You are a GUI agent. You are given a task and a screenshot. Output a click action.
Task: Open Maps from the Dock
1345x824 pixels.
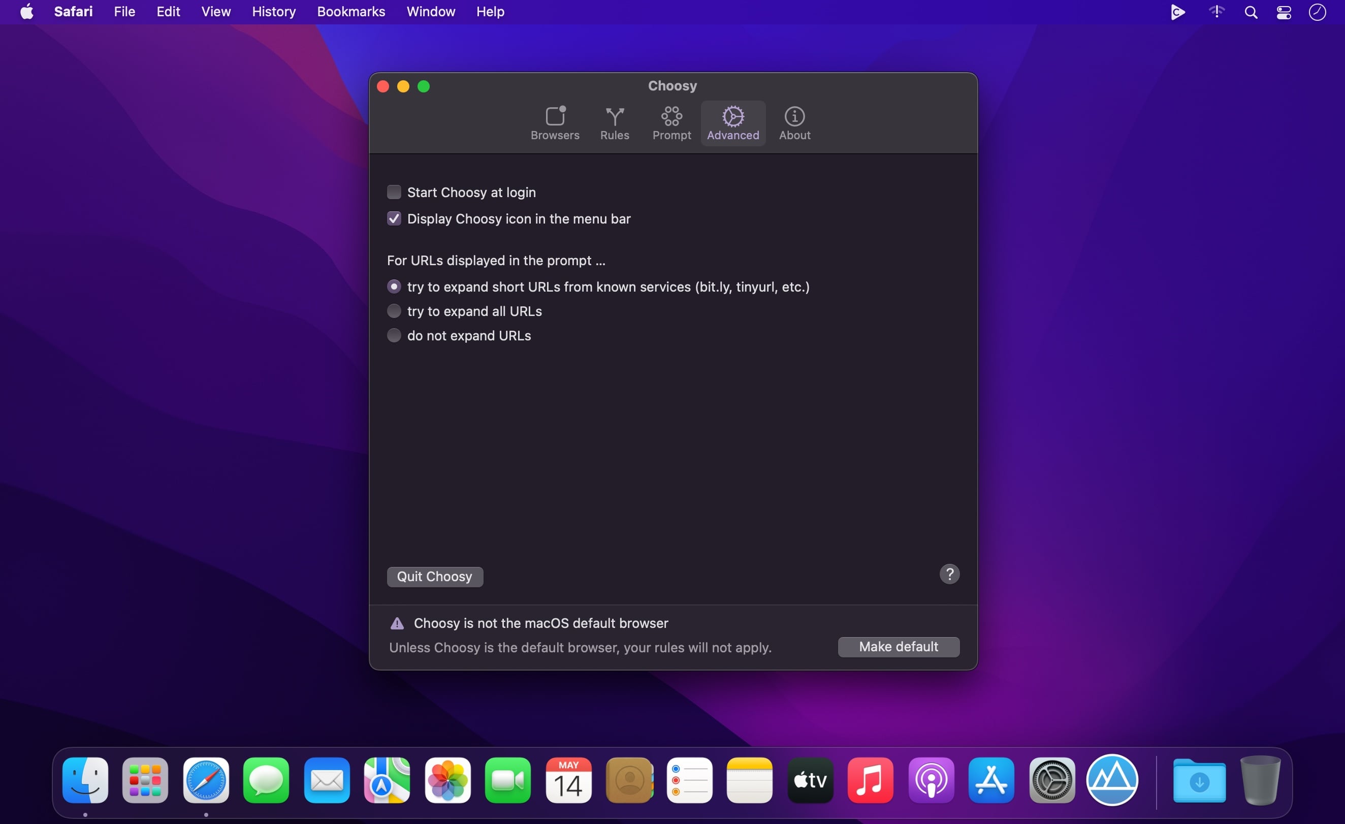point(387,780)
